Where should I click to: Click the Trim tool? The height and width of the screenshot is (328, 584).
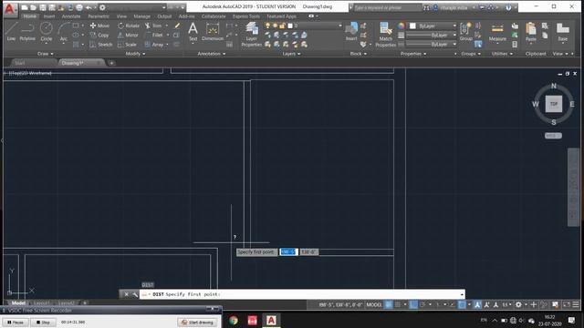(x=153, y=26)
